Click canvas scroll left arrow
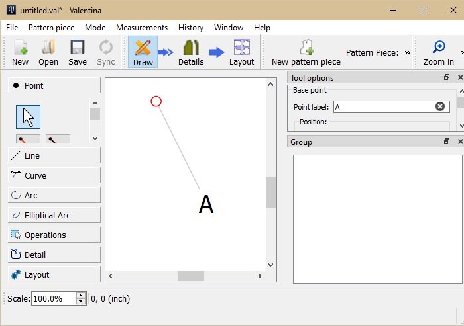This screenshot has height=326, width=464. click(111, 276)
